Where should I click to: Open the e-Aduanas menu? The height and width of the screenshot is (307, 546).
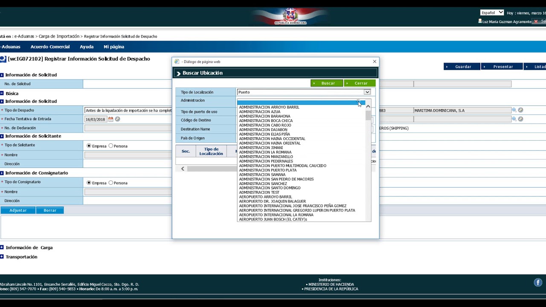[x=10, y=47]
